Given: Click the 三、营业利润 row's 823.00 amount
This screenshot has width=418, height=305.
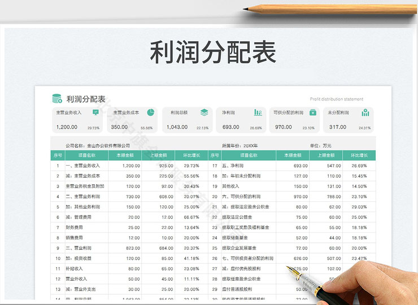Looking at the screenshot, I should 131,248.
